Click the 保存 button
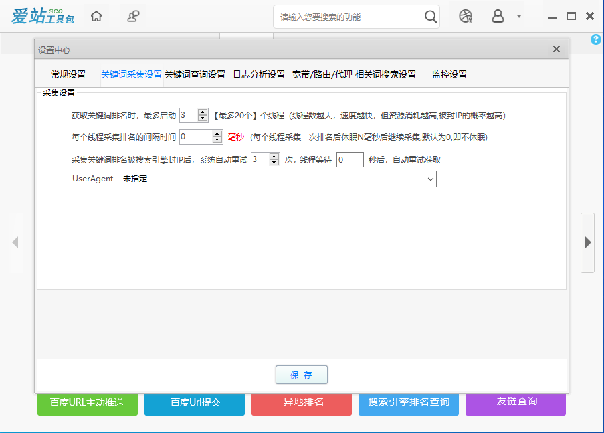This screenshot has height=433, width=604. pos(302,375)
